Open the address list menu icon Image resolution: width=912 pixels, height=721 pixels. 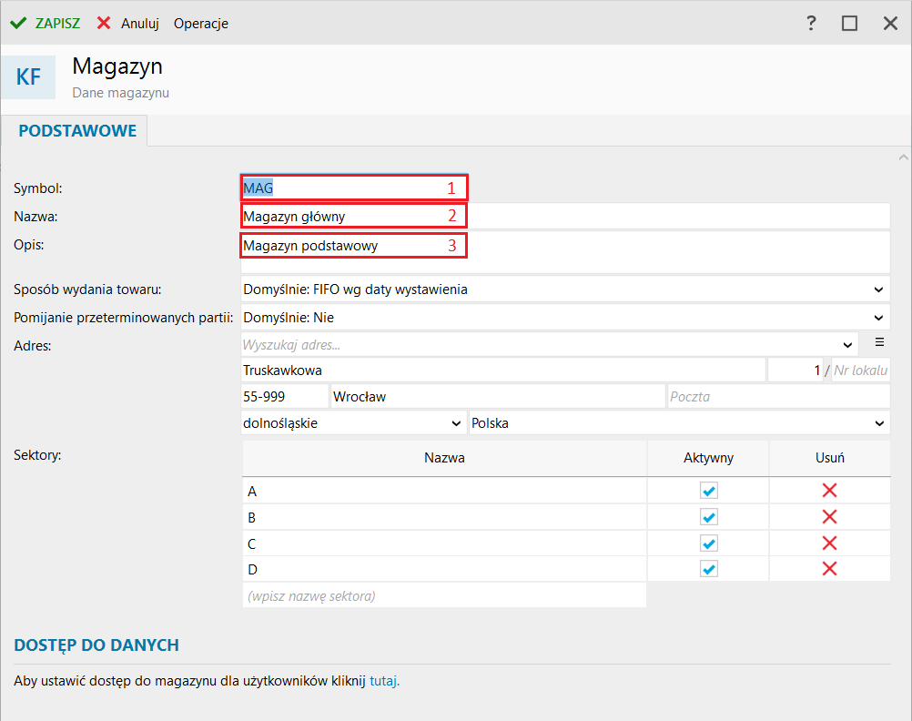tap(879, 342)
